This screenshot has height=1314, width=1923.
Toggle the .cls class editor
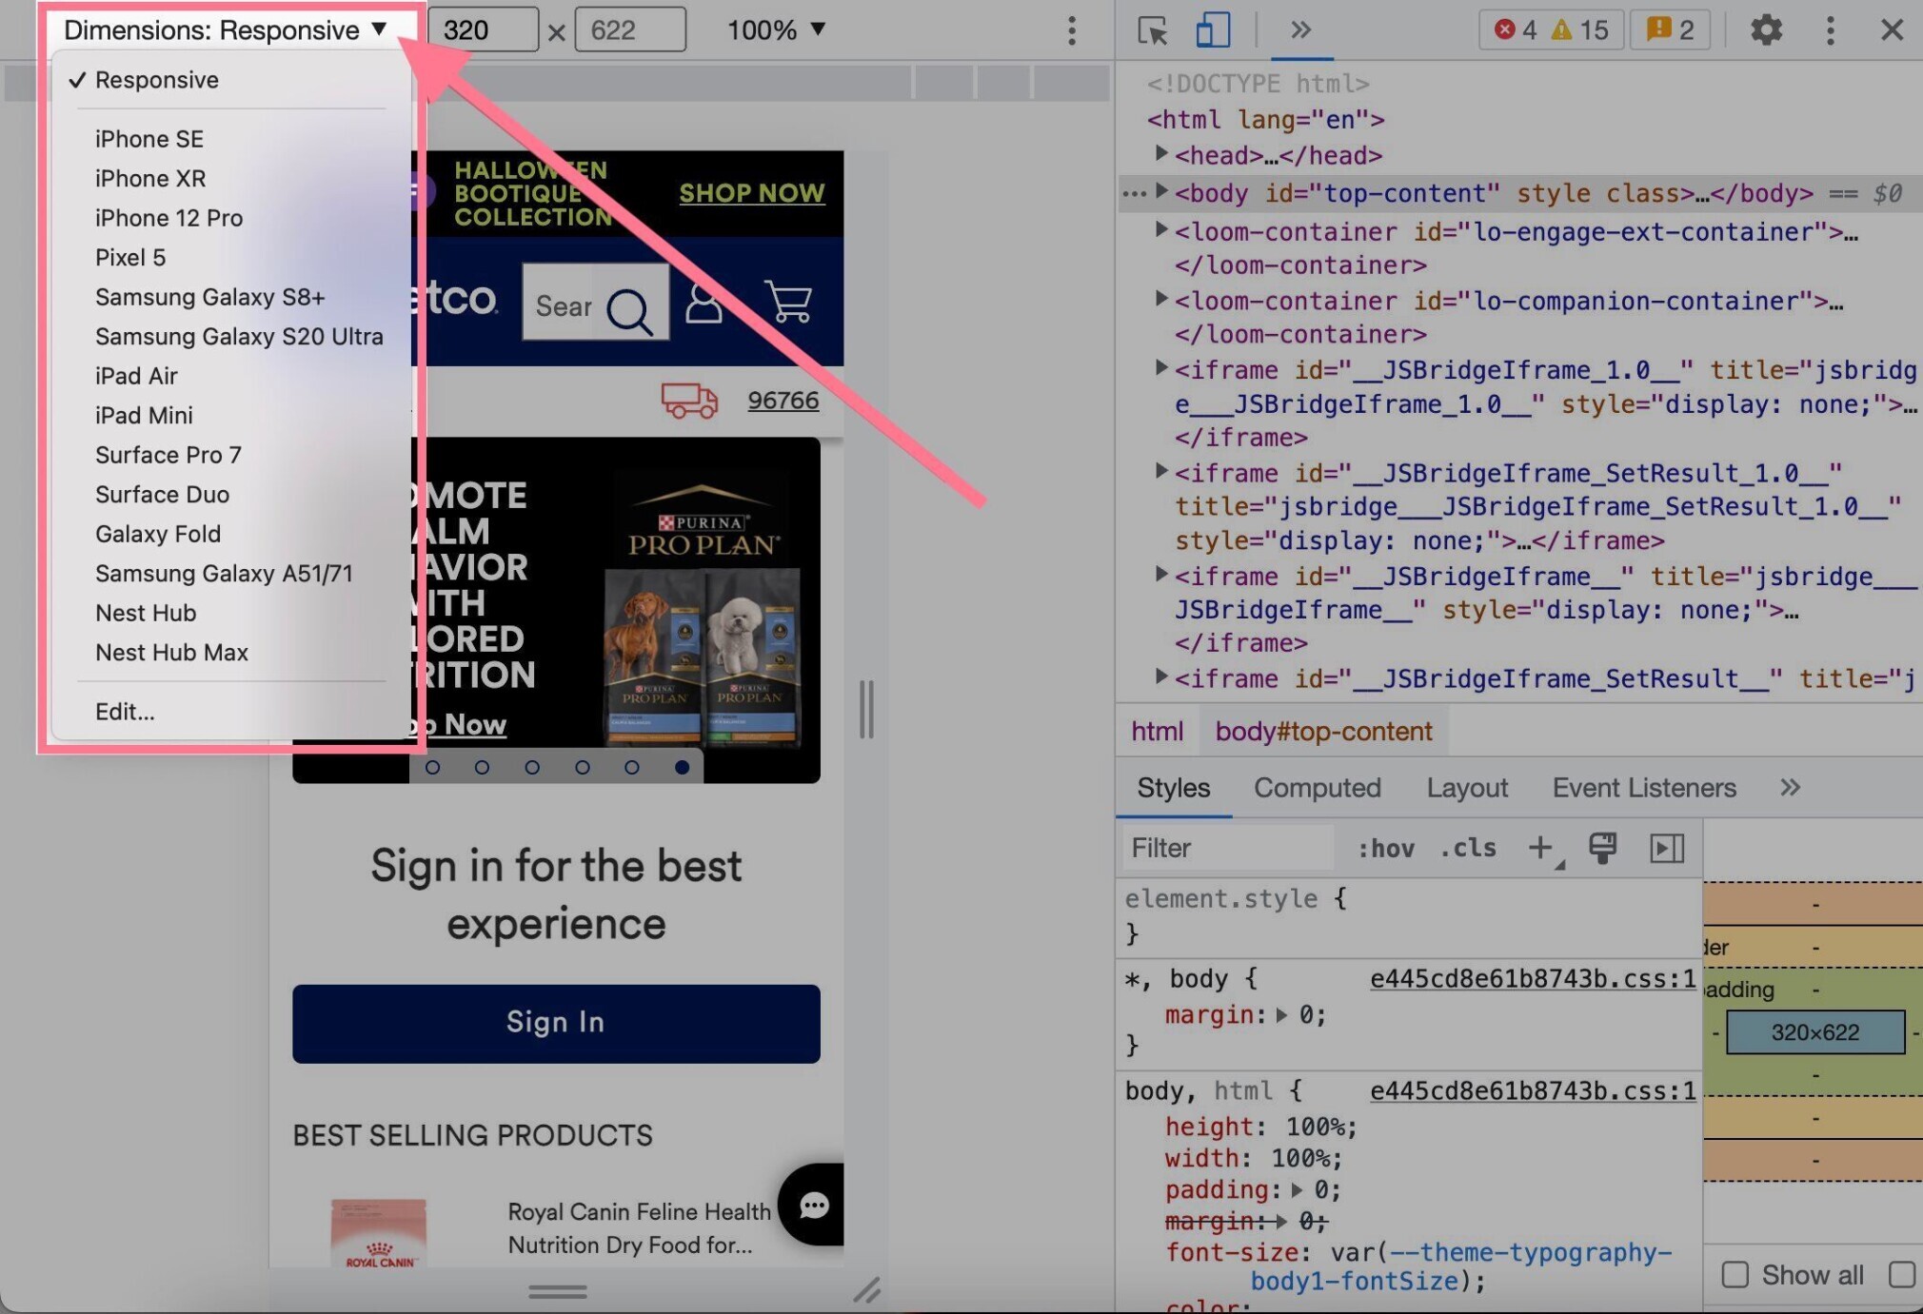pos(1468,848)
